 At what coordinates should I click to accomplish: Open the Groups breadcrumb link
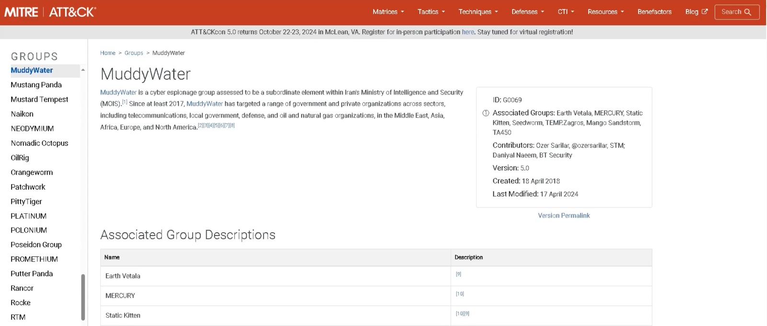click(134, 53)
